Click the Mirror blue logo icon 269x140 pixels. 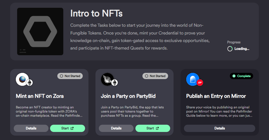pos(193,79)
